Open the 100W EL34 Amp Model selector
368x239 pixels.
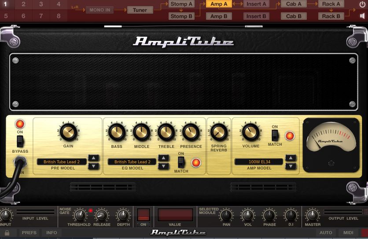click(259, 162)
